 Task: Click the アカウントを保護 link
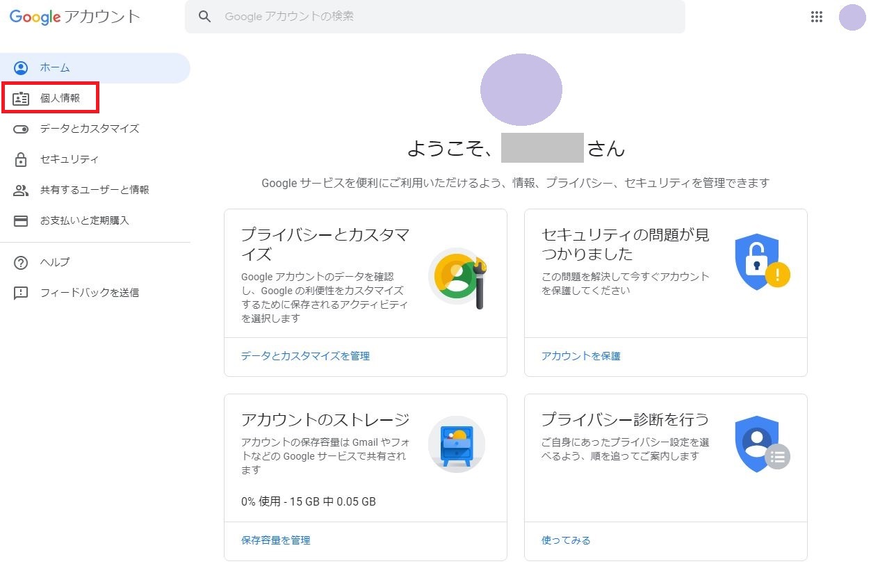tap(582, 355)
